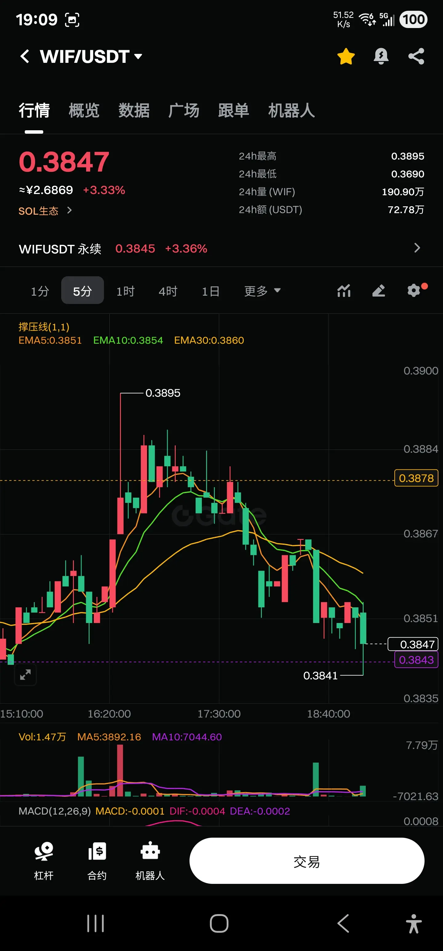The width and height of the screenshot is (443, 951).
Task: Select the 1分 timeframe
Action: [x=40, y=291]
